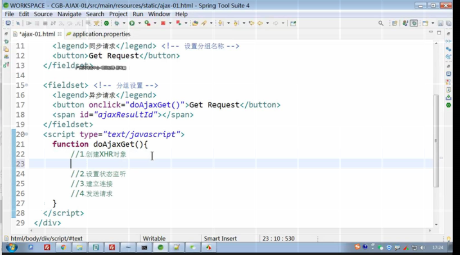Screen dimensions: 460x255
Task: Click the Forward navigation arrow
Action: click(x=275, y=23)
